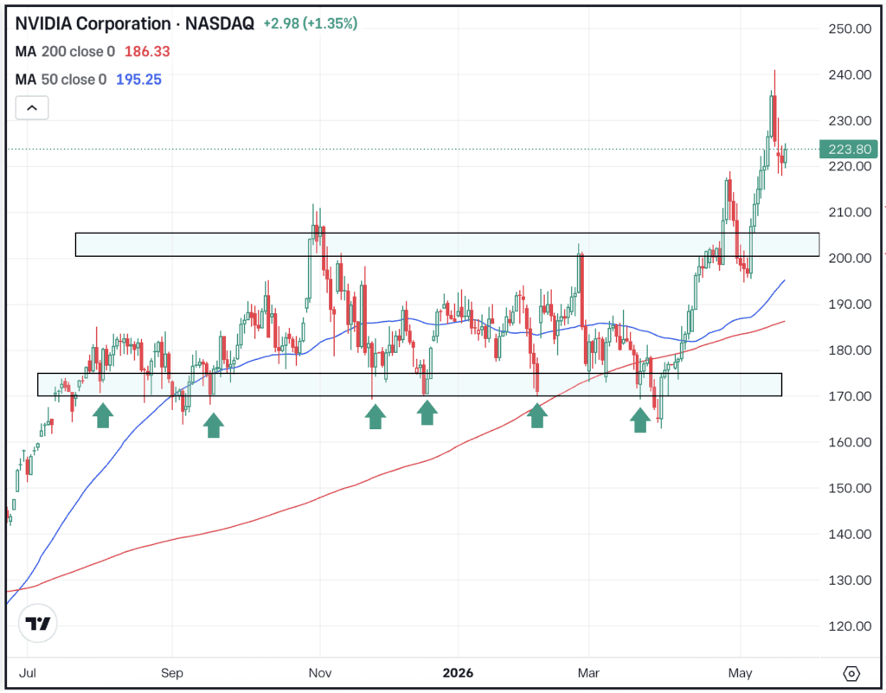886x693 pixels.
Task: Click the Sep label on time axis
Action: (x=172, y=673)
